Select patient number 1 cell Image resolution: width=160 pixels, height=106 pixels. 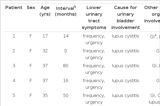tap(14, 36)
